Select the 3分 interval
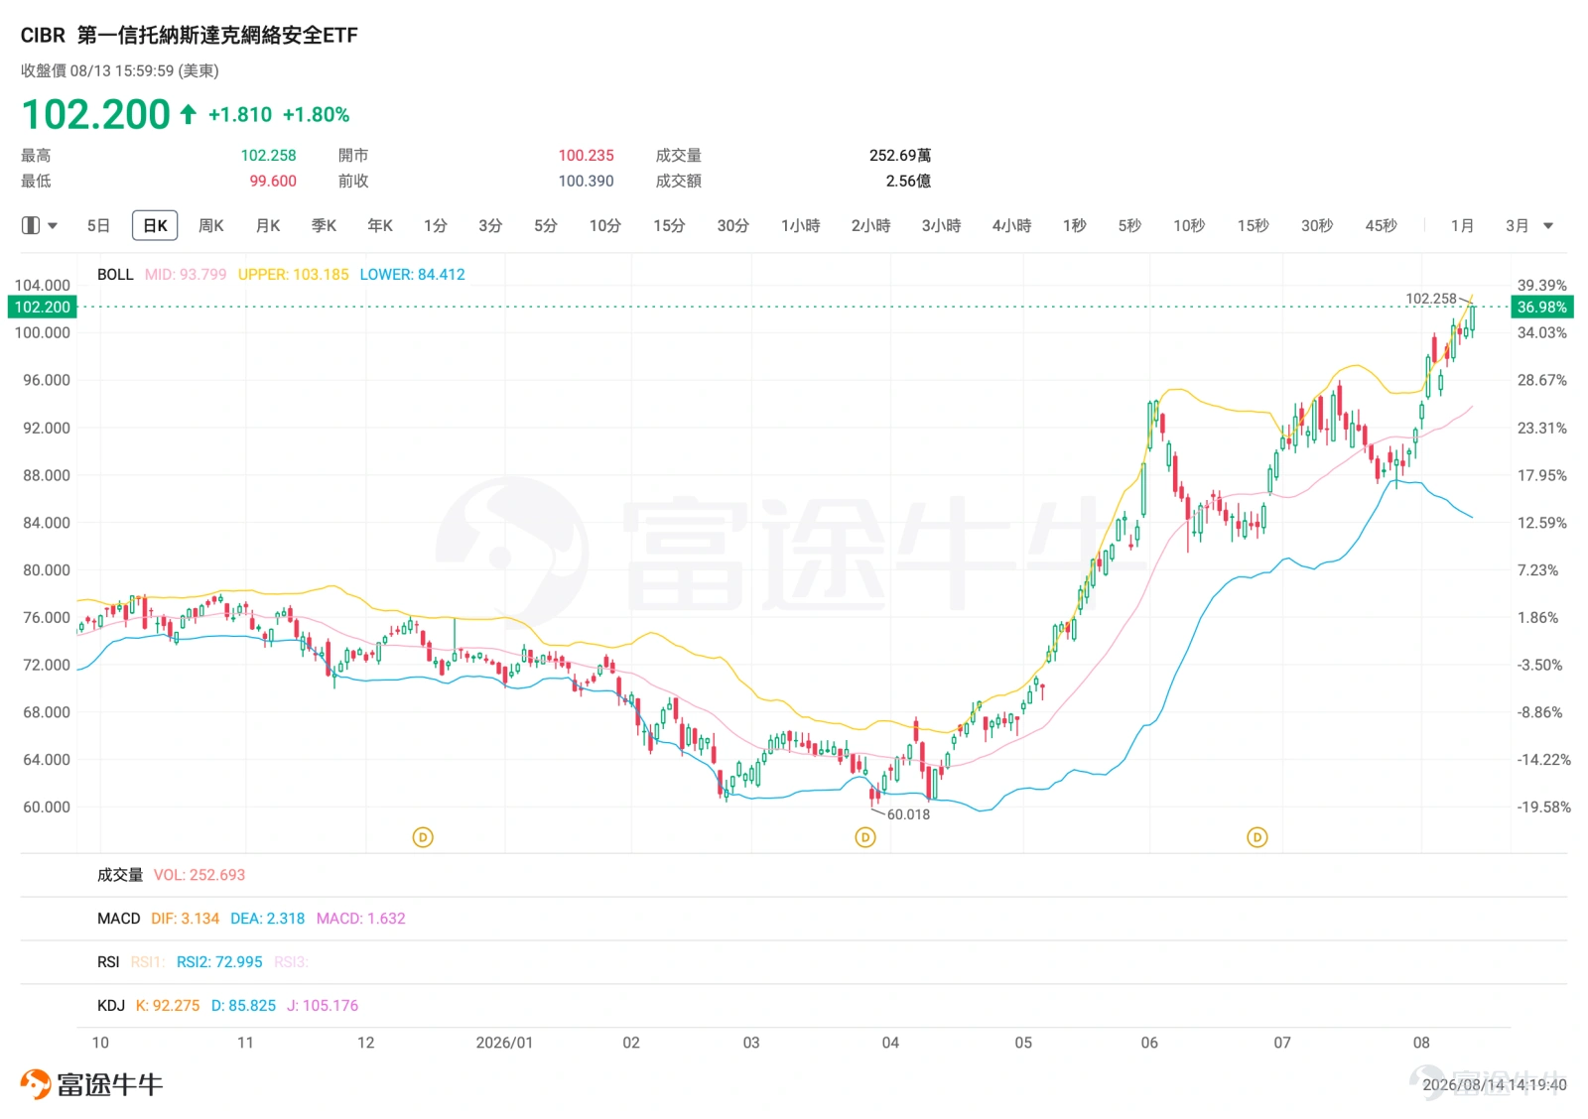The height and width of the screenshot is (1119, 1588). [490, 226]
